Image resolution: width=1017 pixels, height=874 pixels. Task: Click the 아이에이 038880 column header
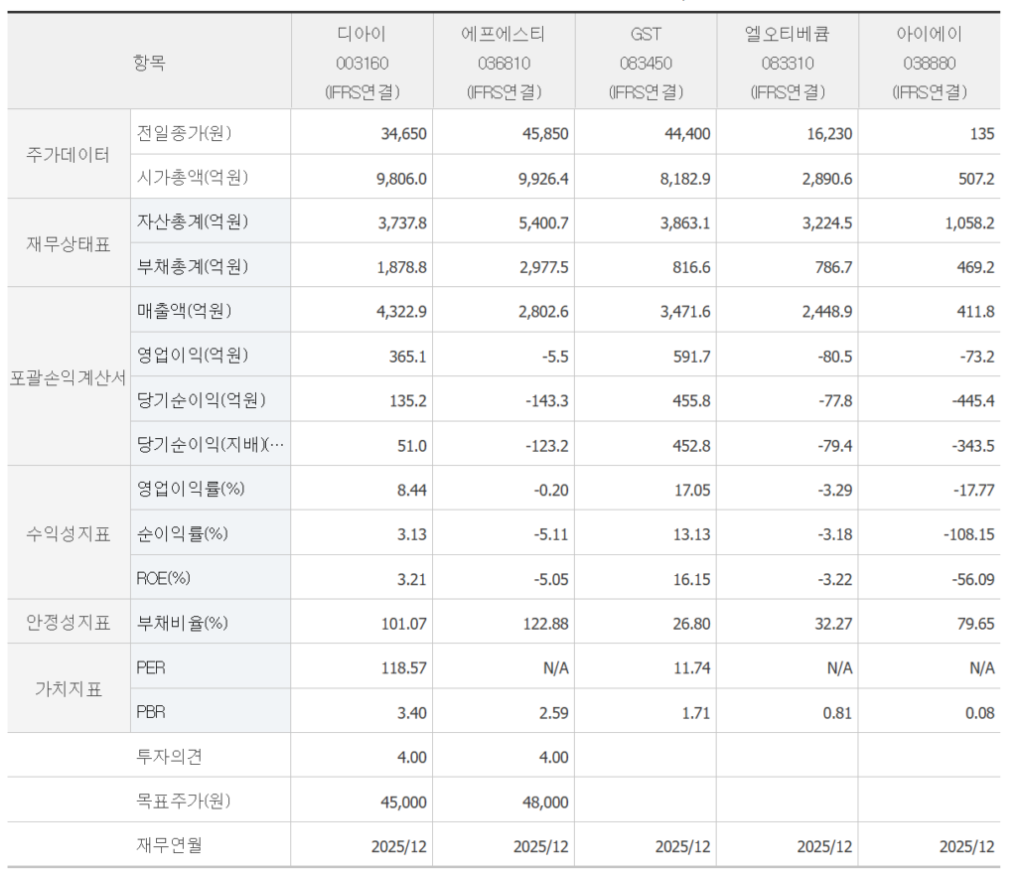(x=930, y=63)
